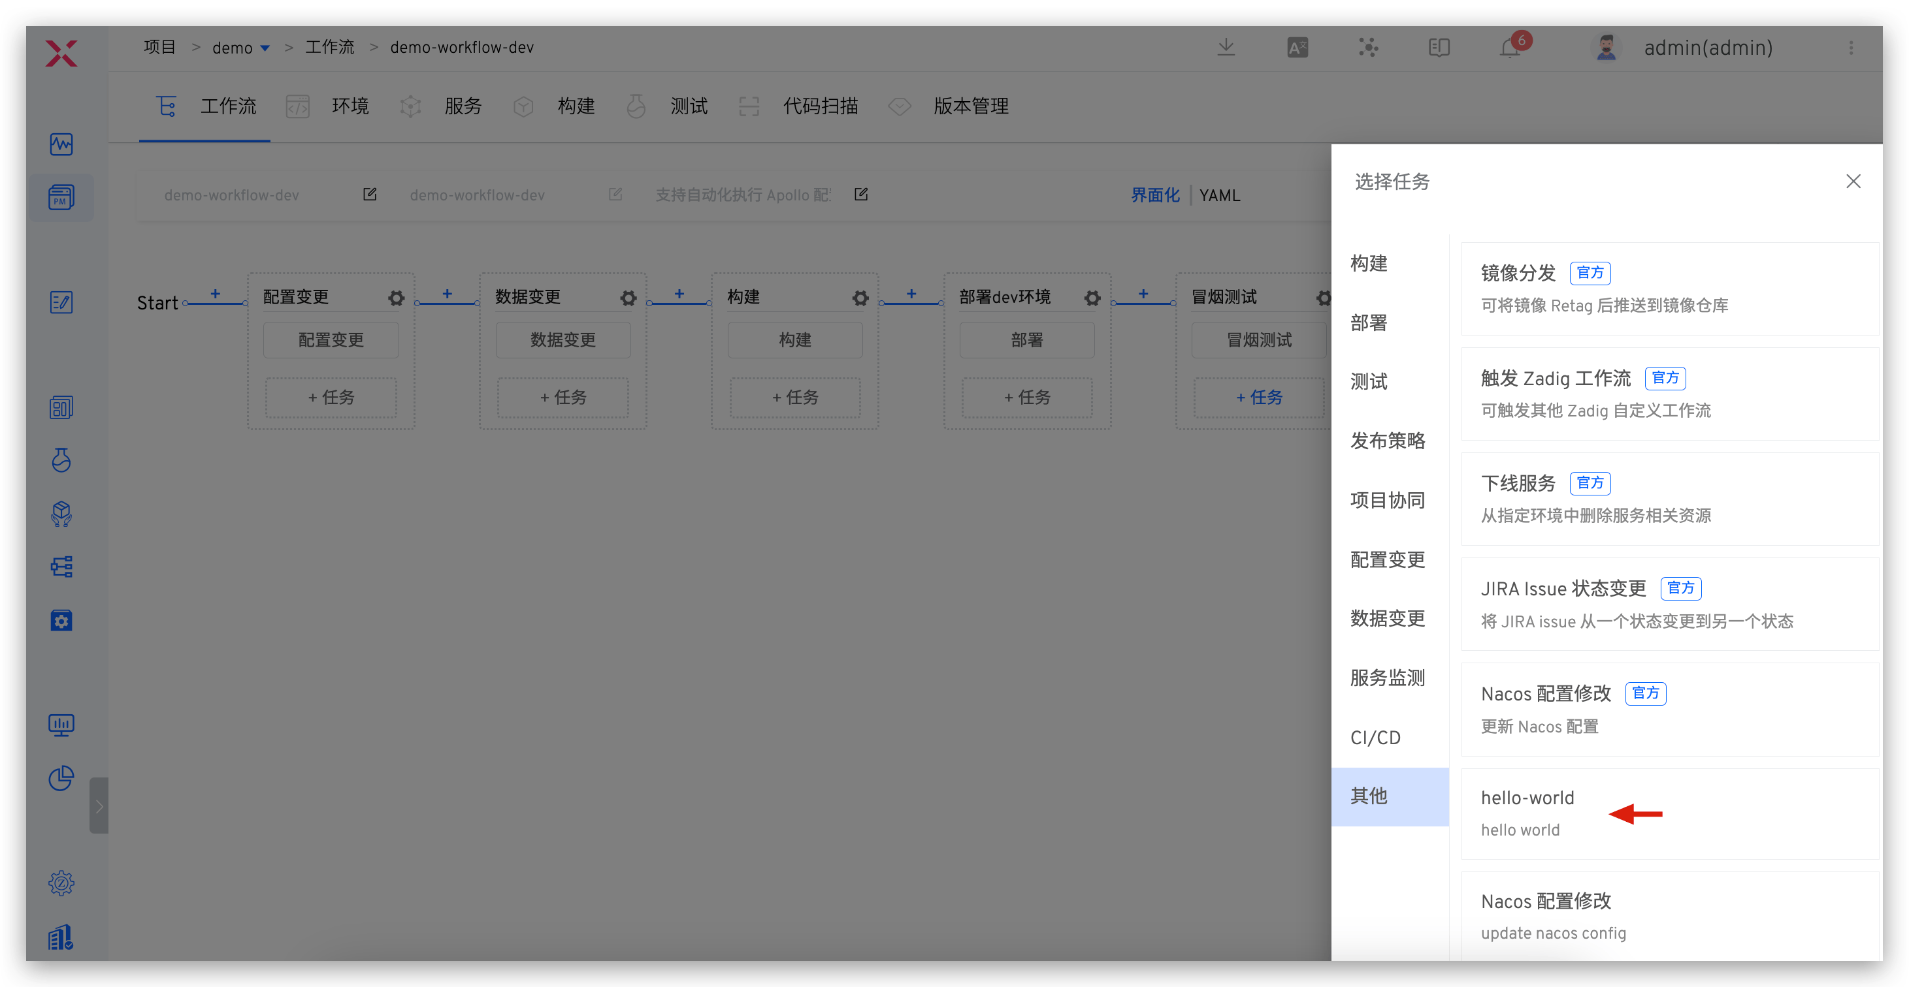
Task: Expand the collapsed left sidebar
Action: (99, 806)
